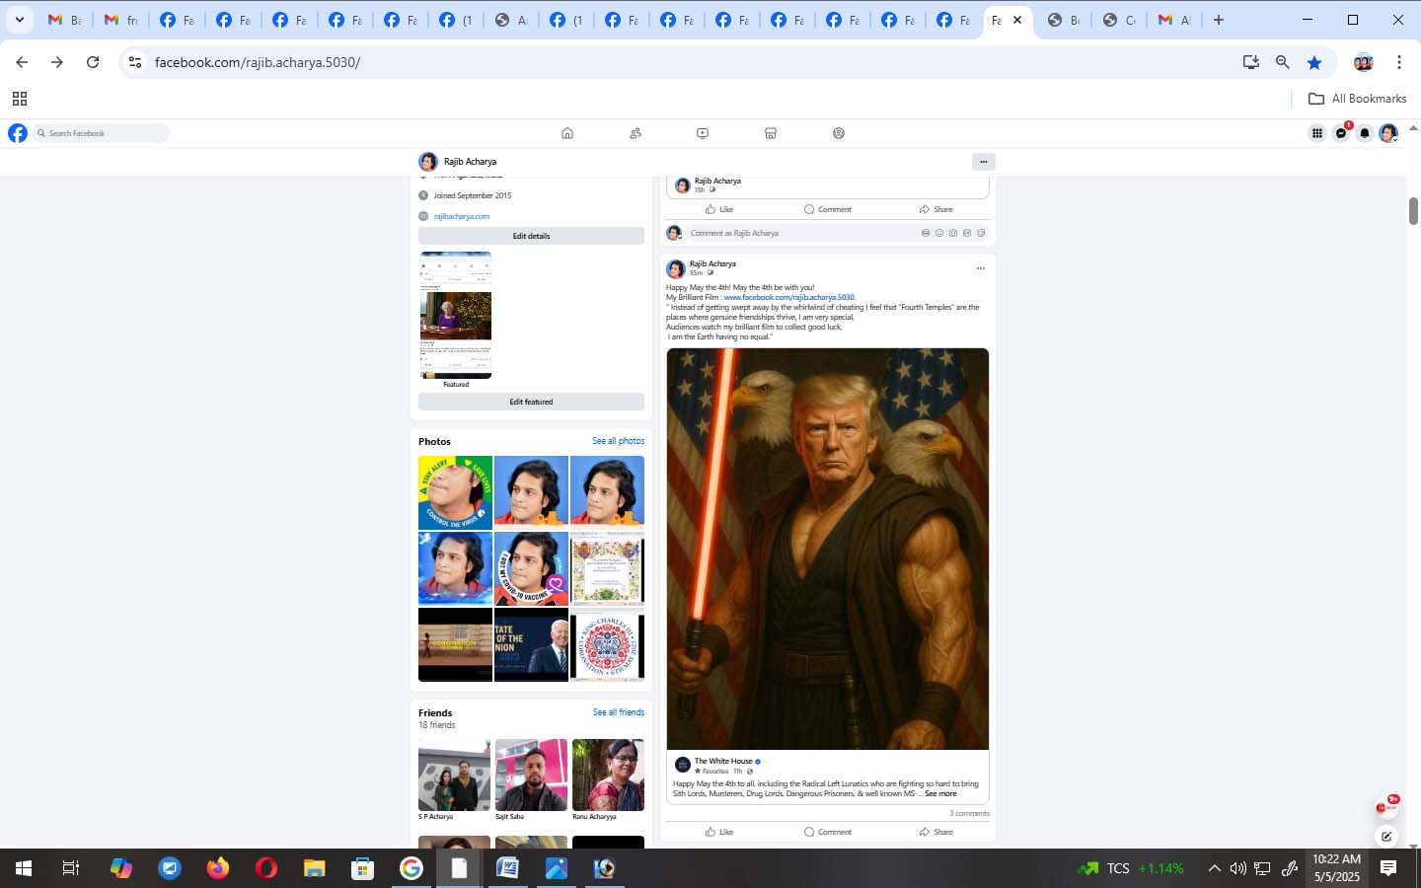The height and width of the screenshot is (888, 1421).
Task: Bookmark star icon in address bar
Action: 1314,62
